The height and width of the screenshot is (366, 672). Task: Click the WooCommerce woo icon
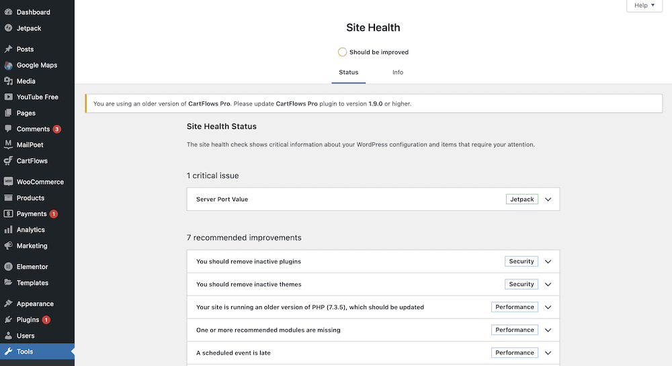[x=8, y=181]
